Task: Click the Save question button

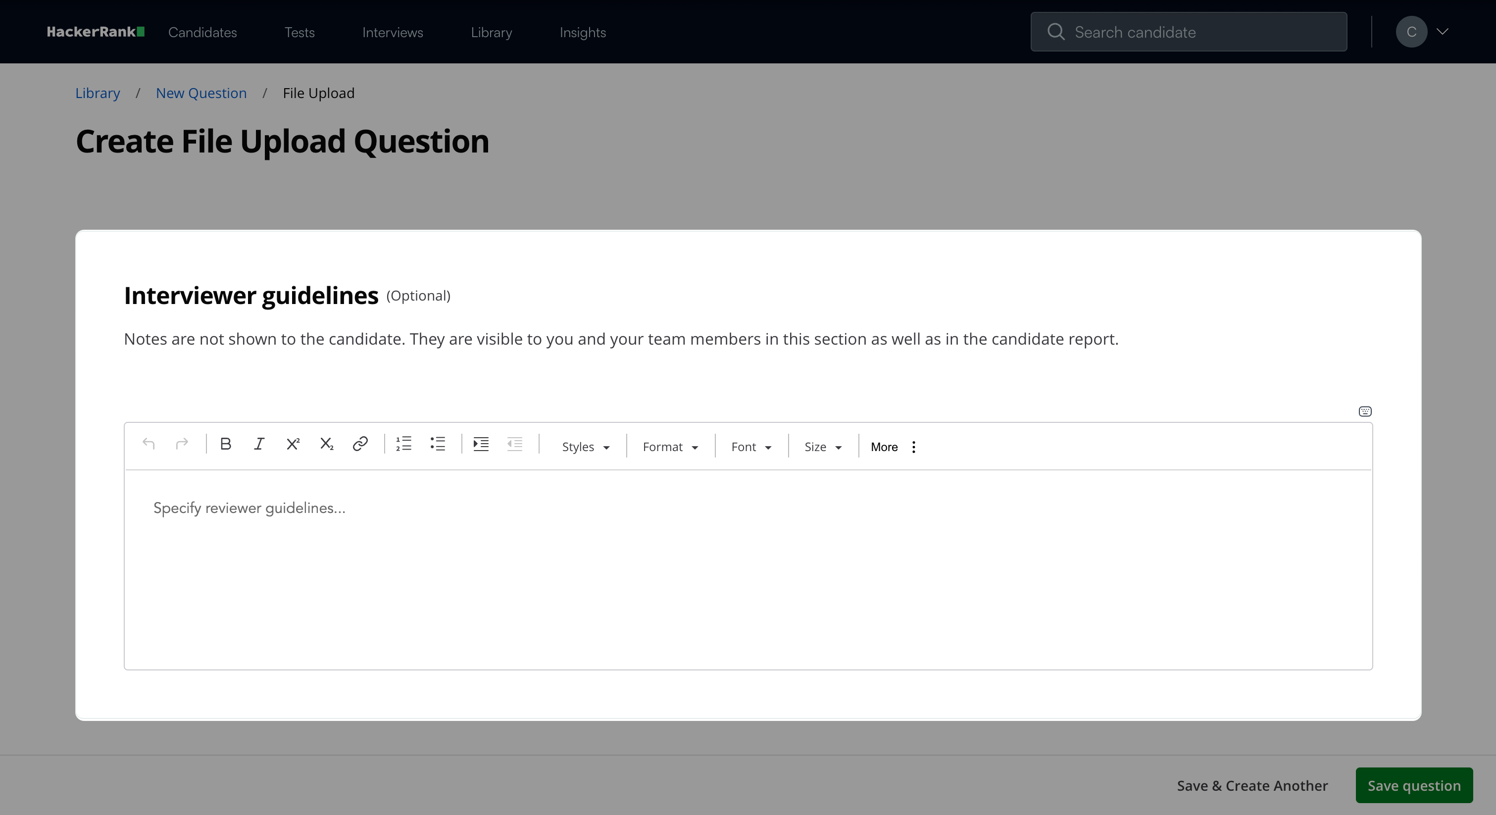Action: pos(1413,785)
